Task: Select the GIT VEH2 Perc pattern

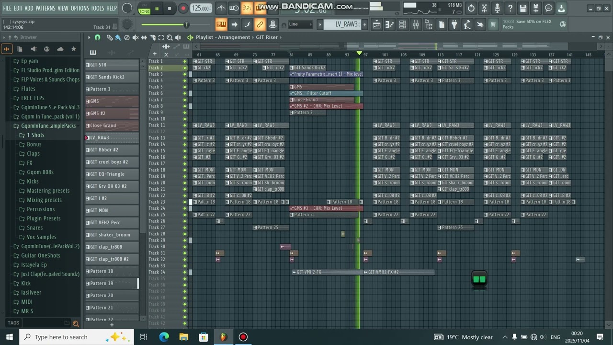Action: (112, 222)
